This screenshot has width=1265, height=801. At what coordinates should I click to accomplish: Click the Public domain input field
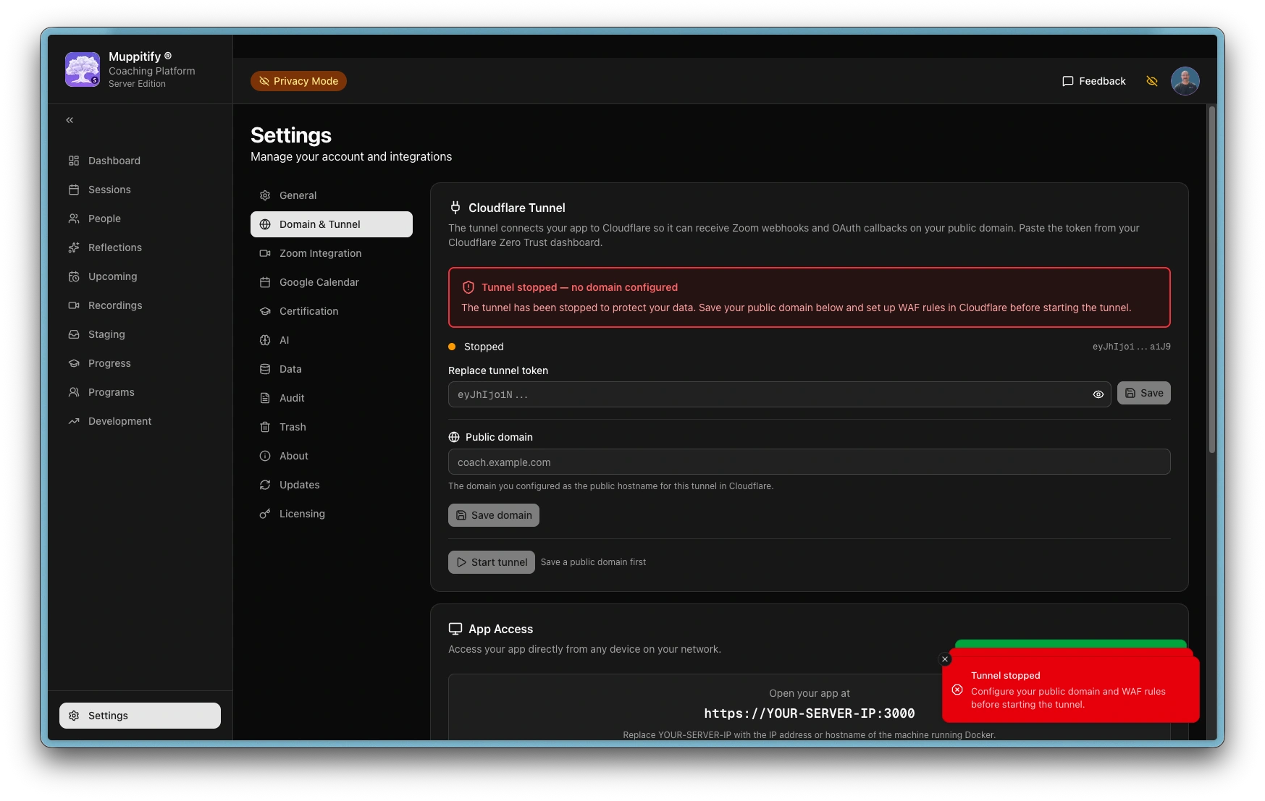(x=809, y=462)
